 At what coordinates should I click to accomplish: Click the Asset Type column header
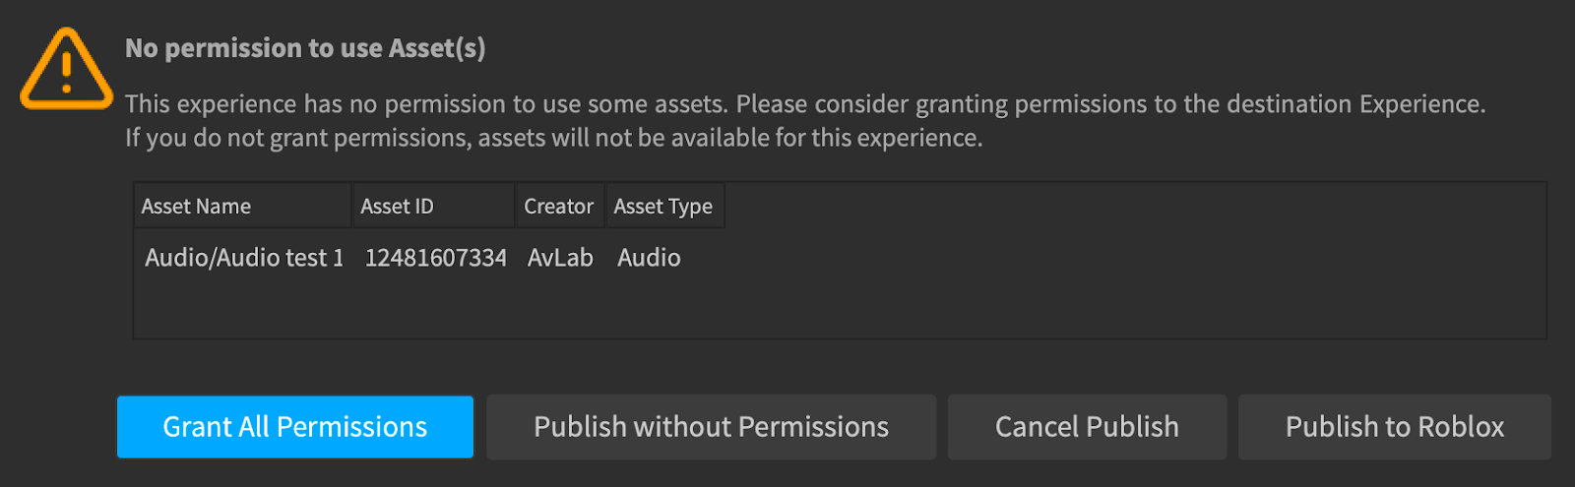coord(665,206)
